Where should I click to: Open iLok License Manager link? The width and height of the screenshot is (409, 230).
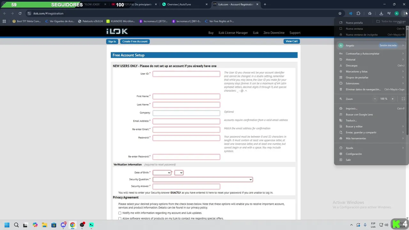point(233,33)
